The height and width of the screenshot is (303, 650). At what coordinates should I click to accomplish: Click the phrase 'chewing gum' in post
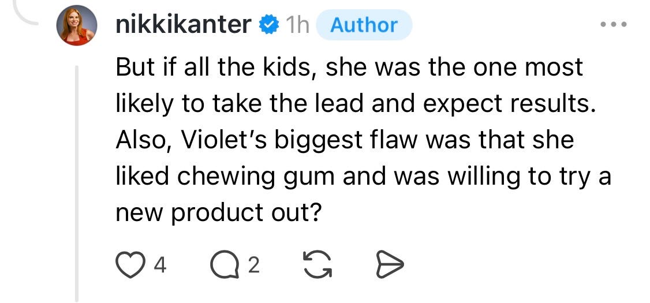tap(256, 177)
